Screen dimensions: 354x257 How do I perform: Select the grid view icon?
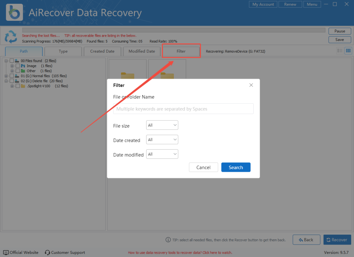coord(348,51)
